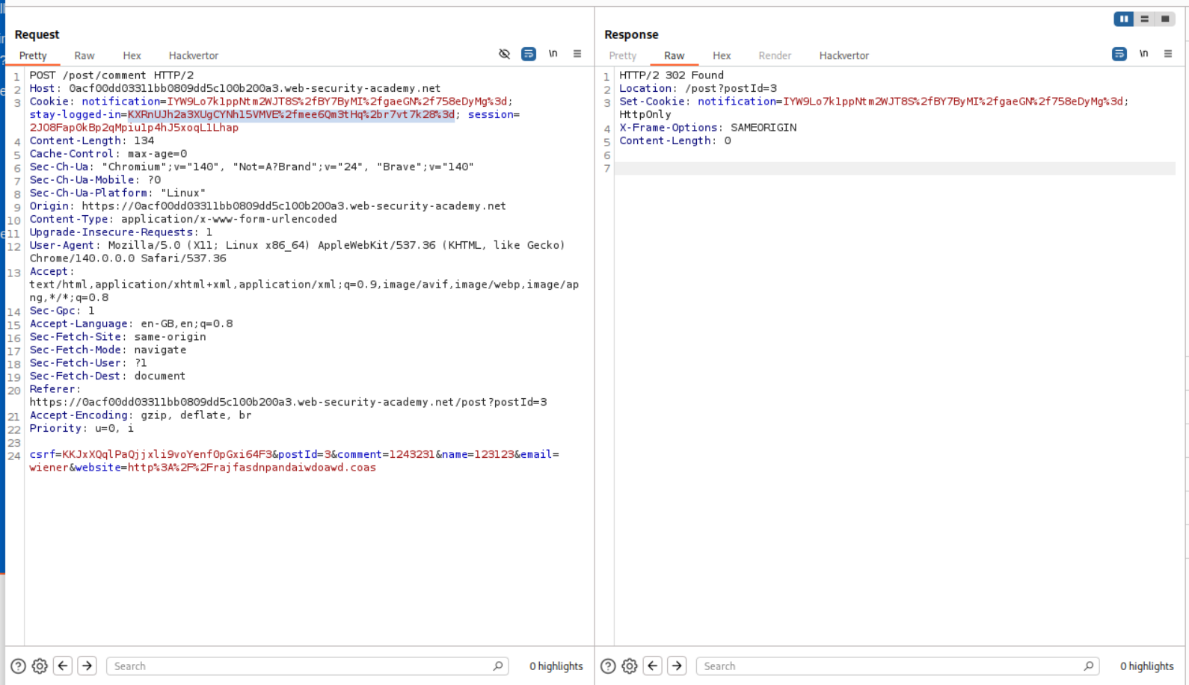The image size is (1189, 685).
Task: Go to previous match in Request search
Action: click(x=63, y=666)
